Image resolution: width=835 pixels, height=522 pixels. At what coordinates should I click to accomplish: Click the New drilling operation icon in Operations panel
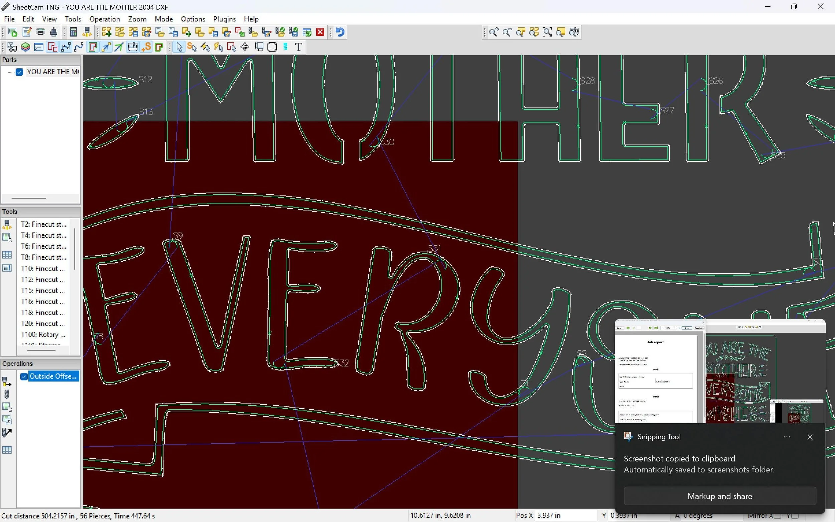[x=7, y=394]
